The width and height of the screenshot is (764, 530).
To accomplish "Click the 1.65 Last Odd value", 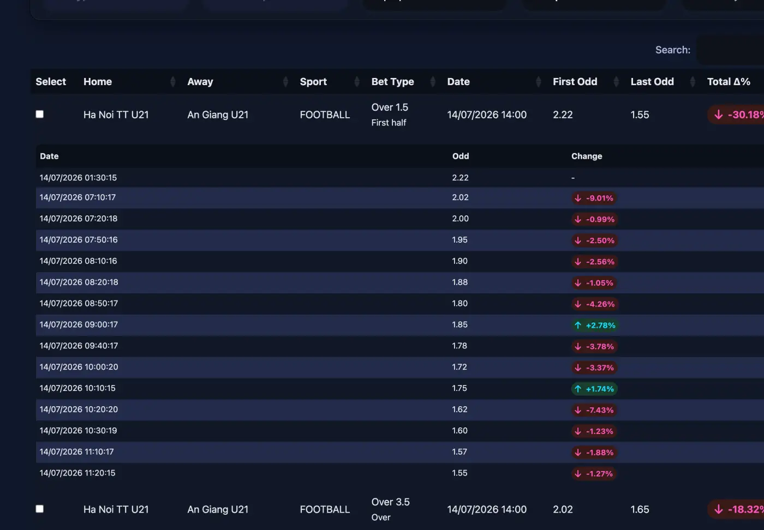I will (x=640, y=510).
